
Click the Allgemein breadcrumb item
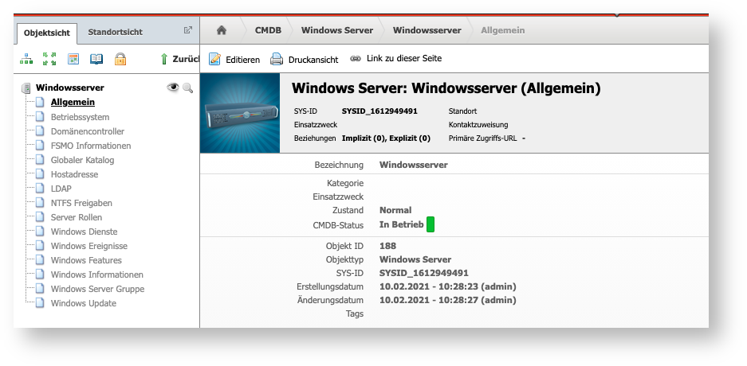click(502, 30)
